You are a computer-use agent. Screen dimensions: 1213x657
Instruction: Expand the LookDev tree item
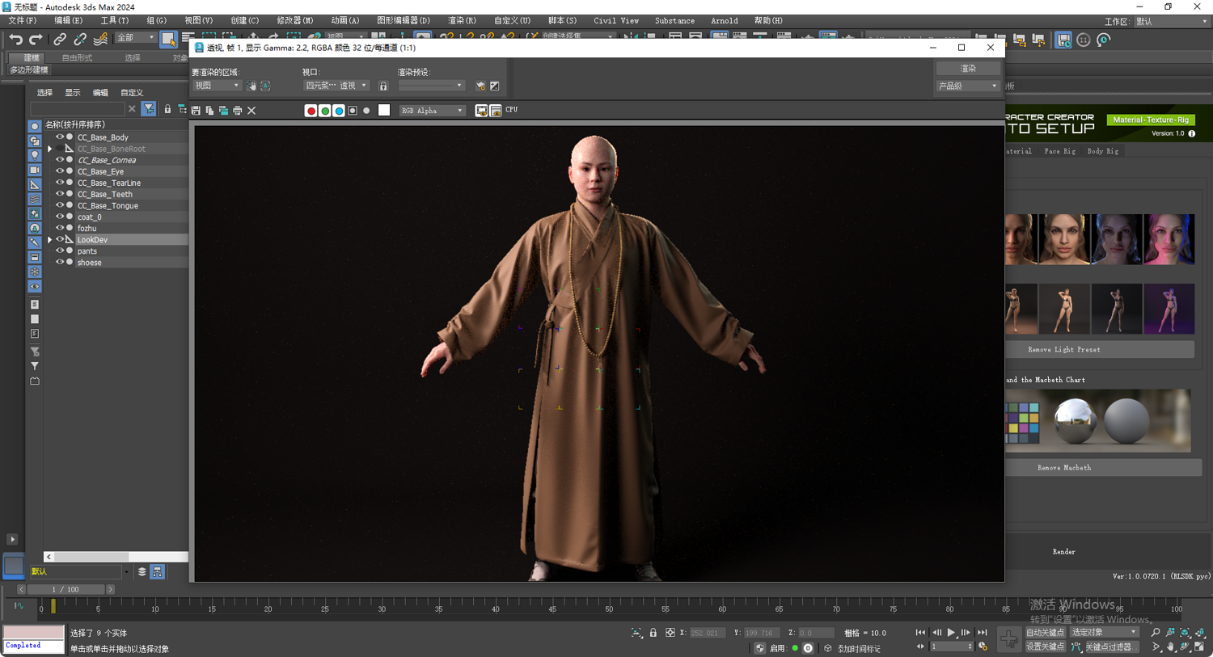pos(50,240)
